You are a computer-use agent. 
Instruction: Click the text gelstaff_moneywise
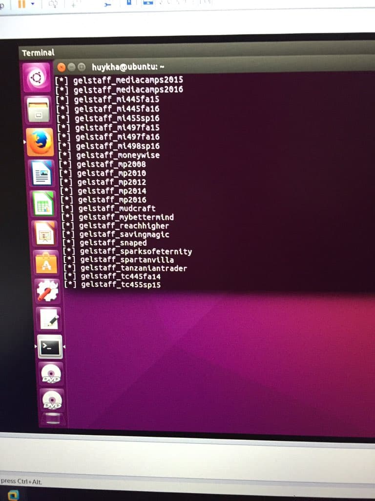[118, 155]
